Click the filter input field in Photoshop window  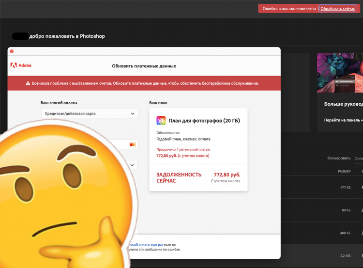(x=358, y=158)
